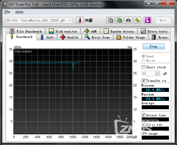
Task: Maximize the HD Tune Pro window
Action: tap(157, 3)
